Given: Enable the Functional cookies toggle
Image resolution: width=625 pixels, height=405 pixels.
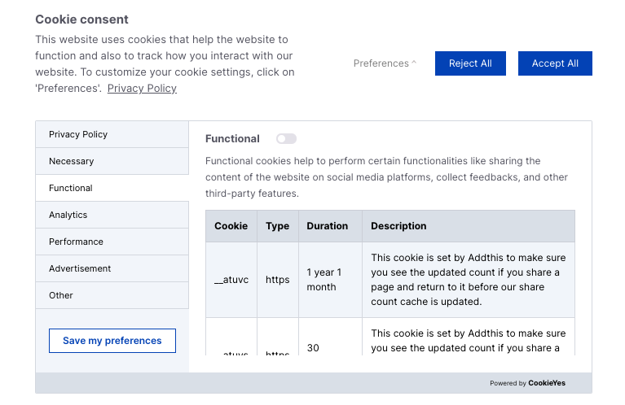Looking at the screenshot, I should pos(286,139).
